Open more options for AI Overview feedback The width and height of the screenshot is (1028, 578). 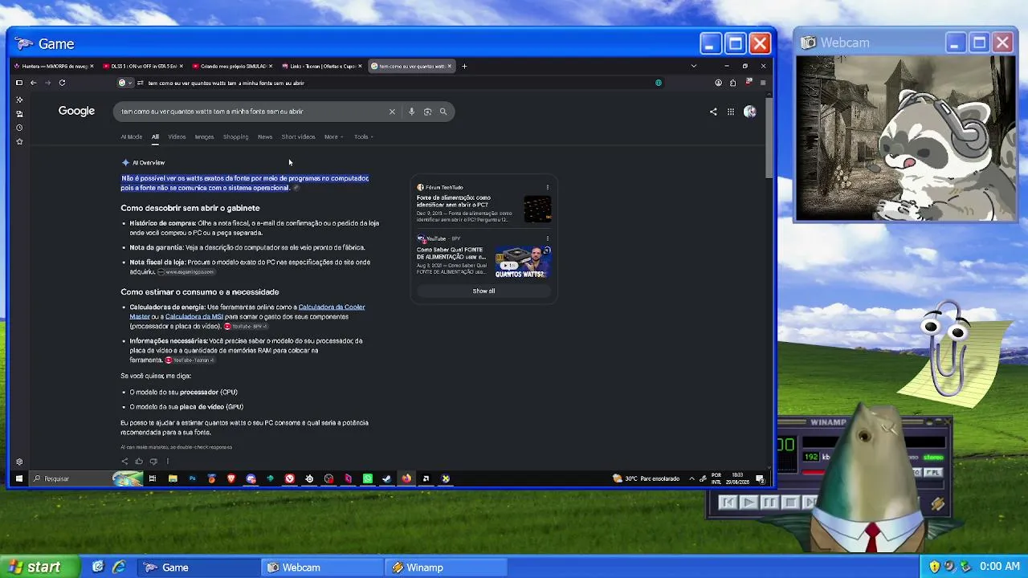(x=168, y=462)
